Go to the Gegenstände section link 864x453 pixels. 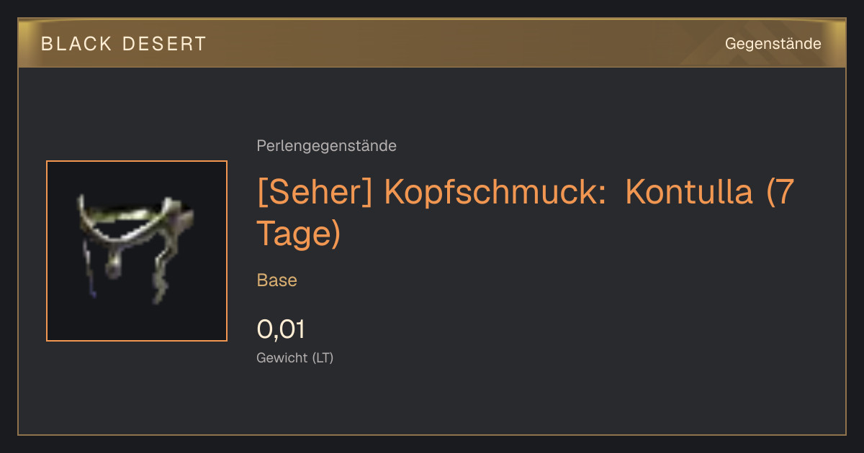[x=773, y=44]
